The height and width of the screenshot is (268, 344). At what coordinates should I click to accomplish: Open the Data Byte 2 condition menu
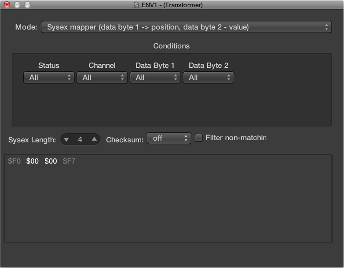point(208,78)
